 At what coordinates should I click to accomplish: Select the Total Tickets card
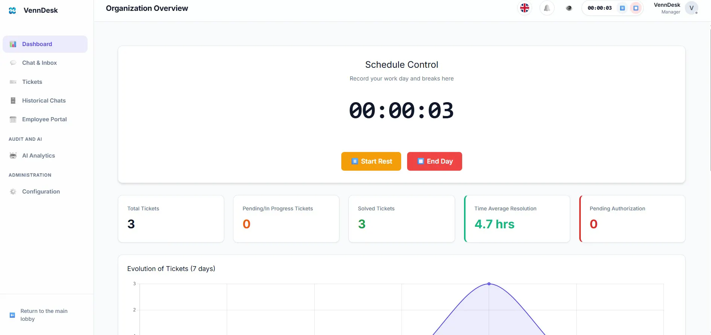171,219
